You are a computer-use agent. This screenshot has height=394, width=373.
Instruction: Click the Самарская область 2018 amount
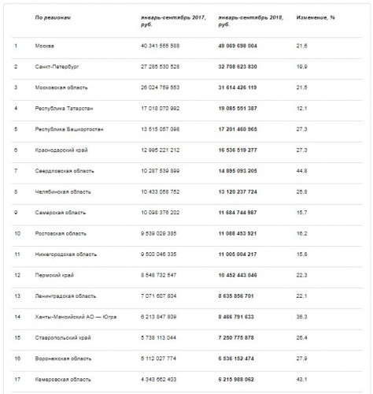coord(238,213)
